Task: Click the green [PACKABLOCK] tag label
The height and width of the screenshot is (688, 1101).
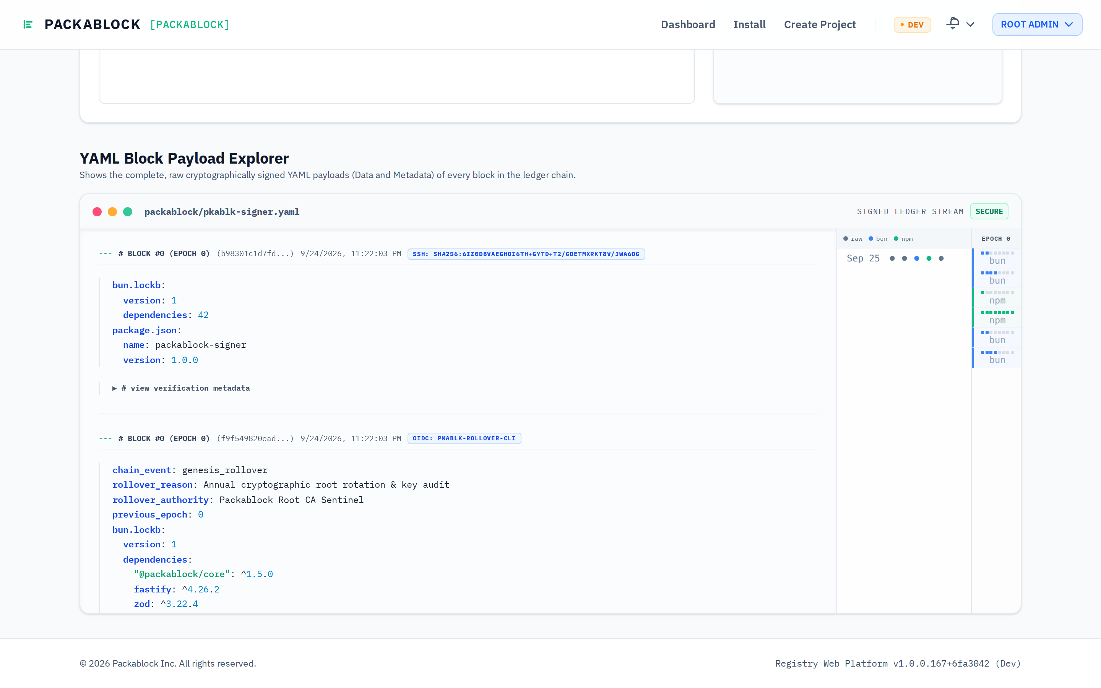Action: coord(190,24)
